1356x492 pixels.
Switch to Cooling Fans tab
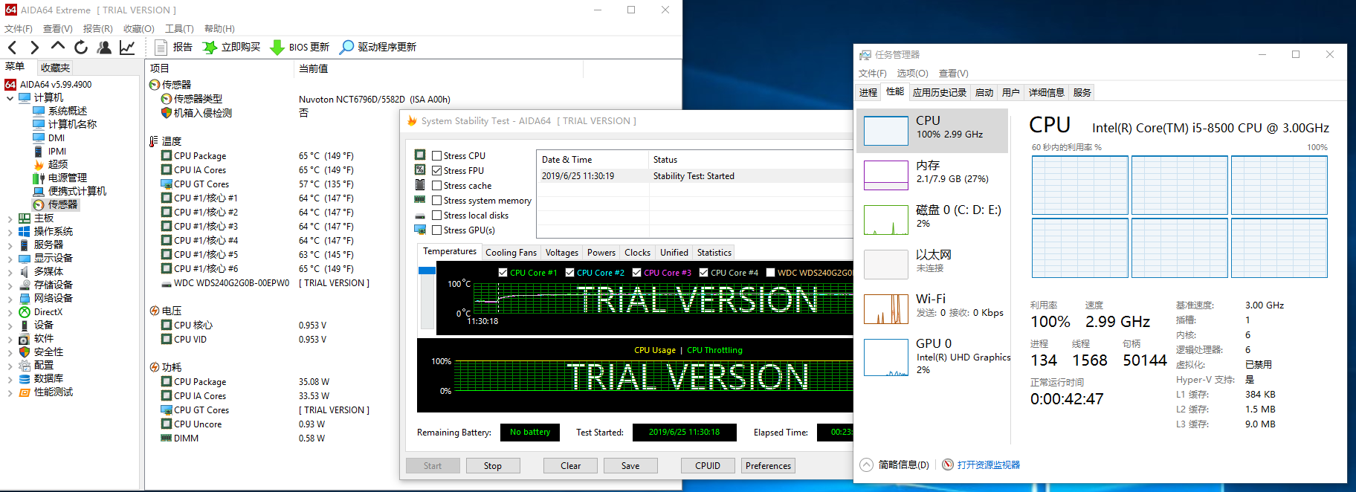[511, 253]
